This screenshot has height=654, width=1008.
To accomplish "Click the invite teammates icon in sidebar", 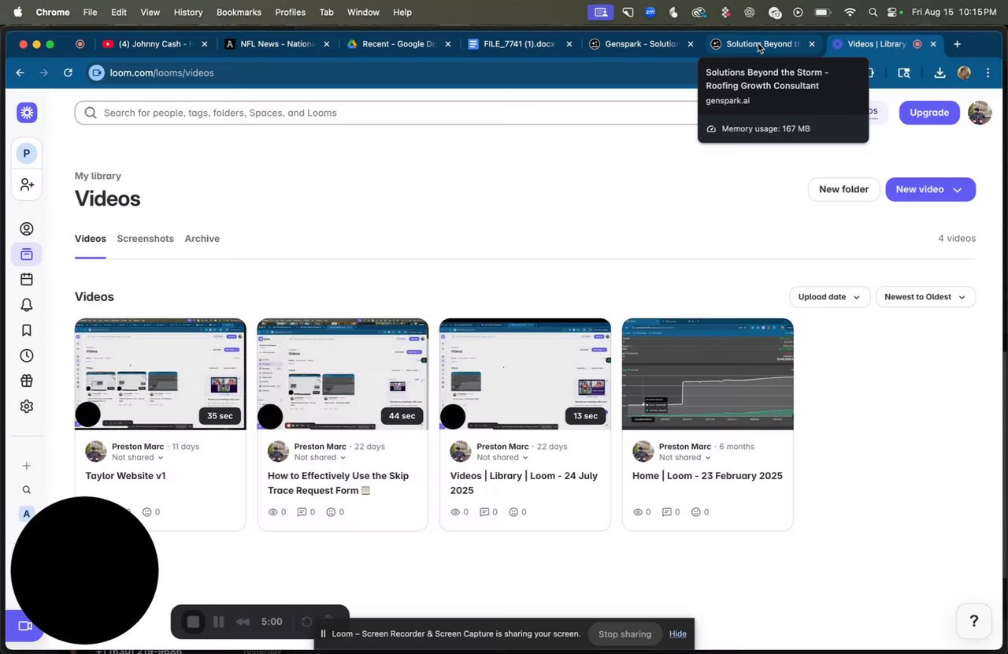I will tap(27, 184).
